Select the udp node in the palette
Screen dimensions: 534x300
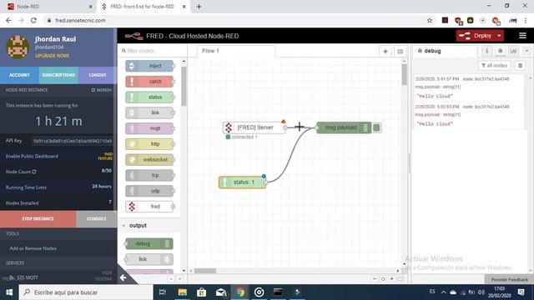tap(149, 191)
